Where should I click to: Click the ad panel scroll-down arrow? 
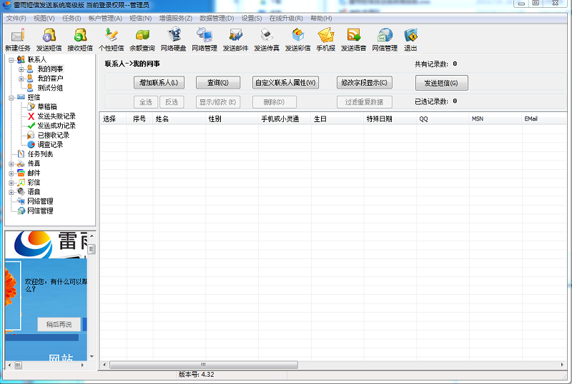(92, 357)
